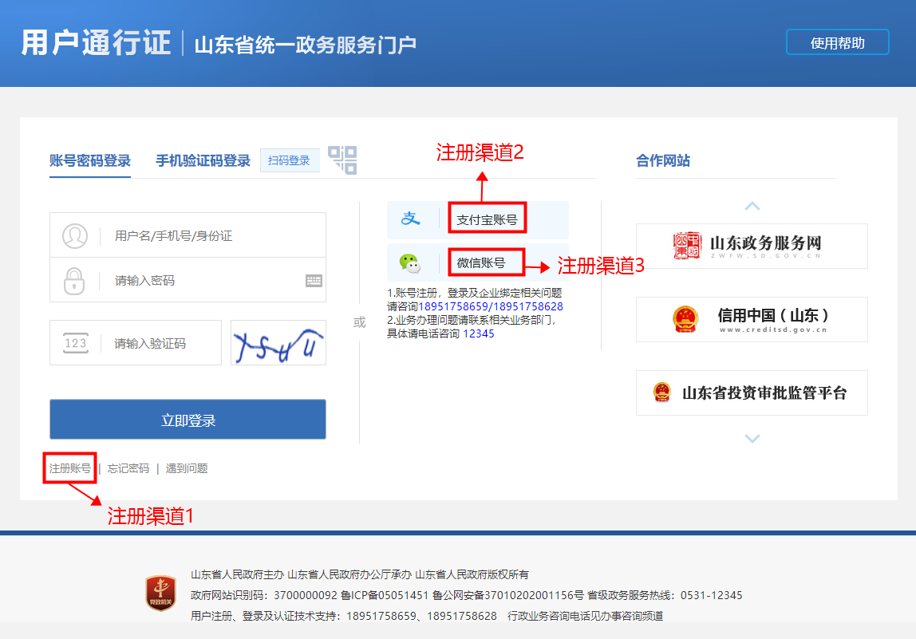Expand partner sites upward with the up chevron
This screenshot has width=916, height=639.
click(752, 206)
